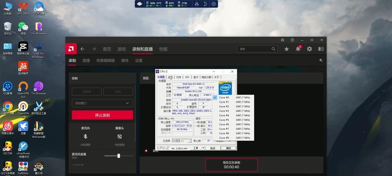Screen dimensions: 392x176
Task: Open the CPU-Z processor selection dropdown
Action: [182, 141]
